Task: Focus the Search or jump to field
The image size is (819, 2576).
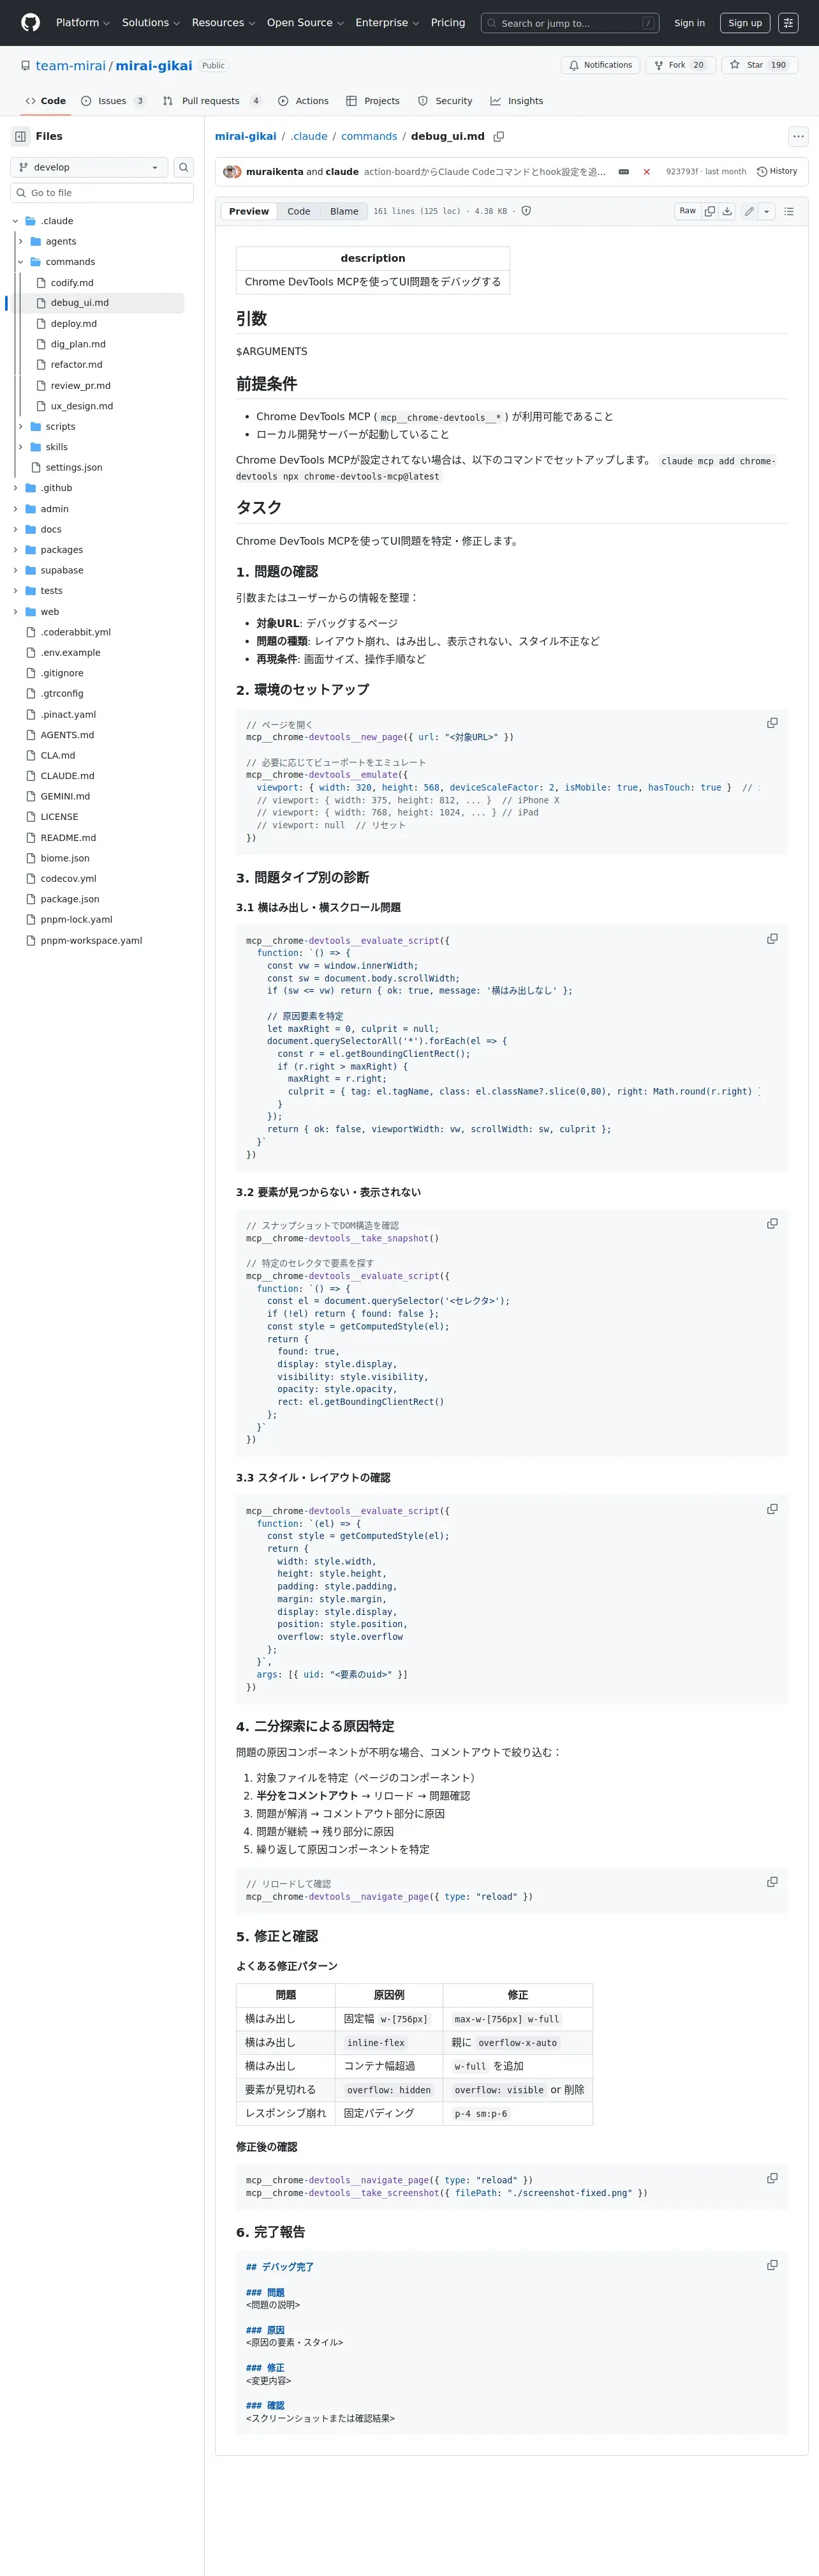Action: tap(570, 23)
